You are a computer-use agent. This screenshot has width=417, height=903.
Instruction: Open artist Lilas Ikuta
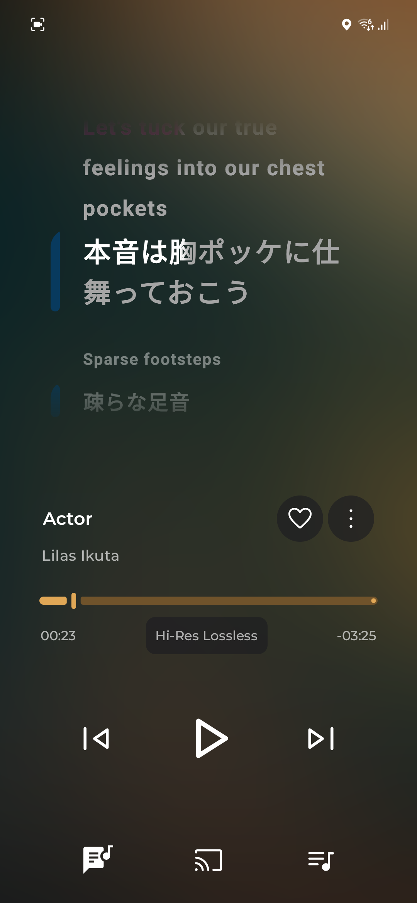81,556
